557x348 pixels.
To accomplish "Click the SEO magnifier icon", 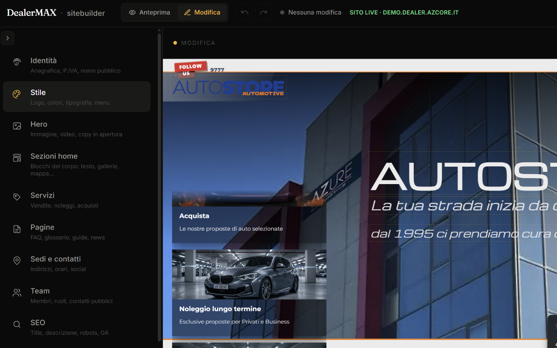I will click(x=17, y=324).
